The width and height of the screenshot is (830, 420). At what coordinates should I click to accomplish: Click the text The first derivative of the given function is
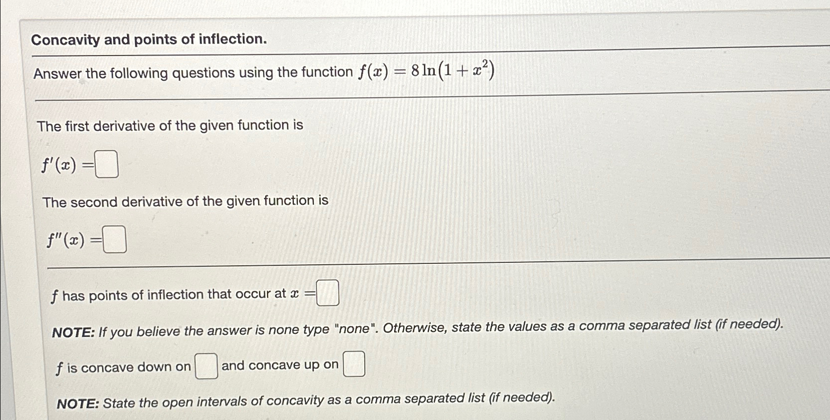coord(171,125)
